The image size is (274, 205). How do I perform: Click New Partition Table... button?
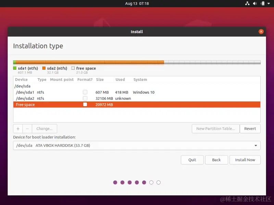pyautogui.click(x=216, y=129)
